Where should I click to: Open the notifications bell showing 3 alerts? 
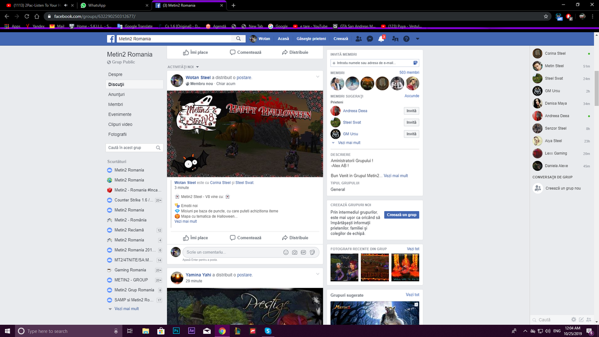tap(380, 39)
